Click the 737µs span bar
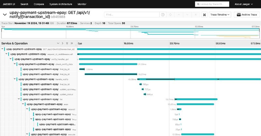The width and height of the screenshot is (261, 136). point(143,89)
